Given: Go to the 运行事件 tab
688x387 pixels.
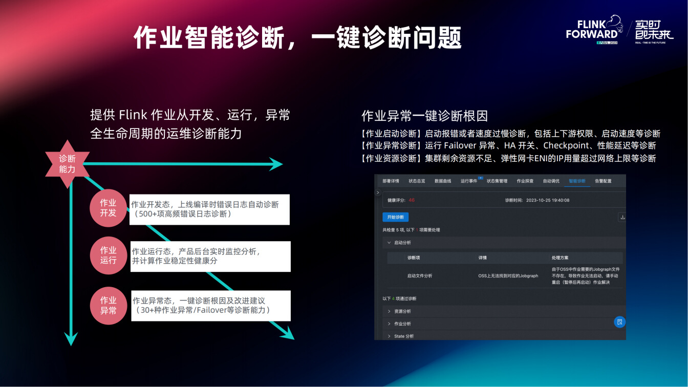Looking at the screenshot, I should 469,181.
